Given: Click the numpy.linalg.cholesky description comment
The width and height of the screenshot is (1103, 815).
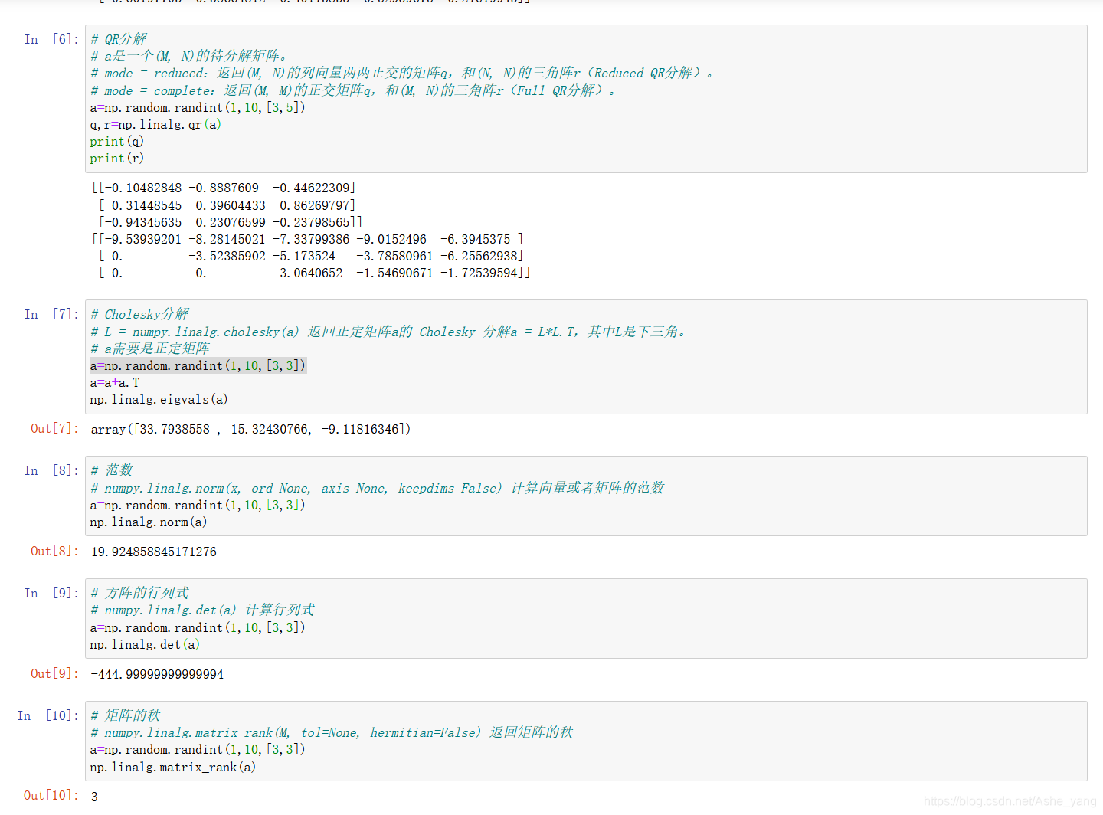Looking at the screenshot, I should click(x=389, y=332).
